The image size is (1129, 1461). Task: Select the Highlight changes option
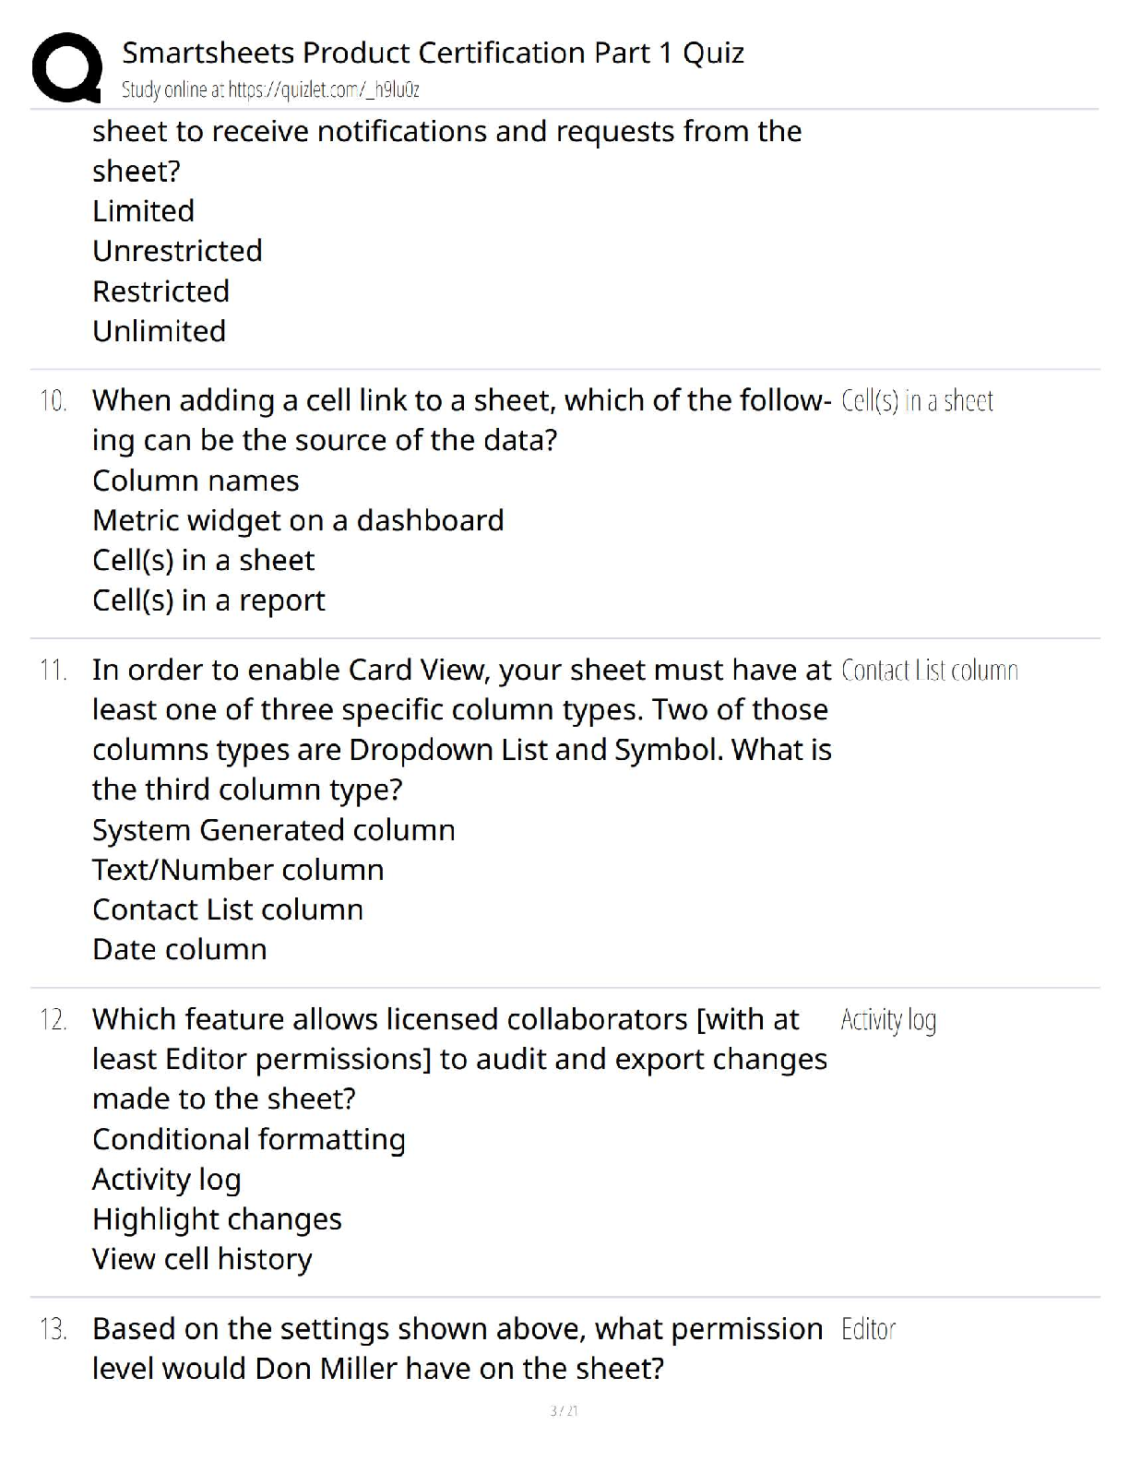click(217, 1219)
